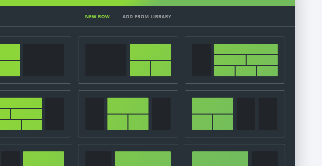This screenshot has width=322, height=166.
Task: Open the Add From Library tab
Action: pyautogui.click(x=146, y=17)
